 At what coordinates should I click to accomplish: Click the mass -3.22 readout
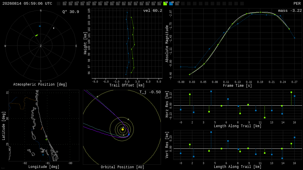tap(290, 11)
